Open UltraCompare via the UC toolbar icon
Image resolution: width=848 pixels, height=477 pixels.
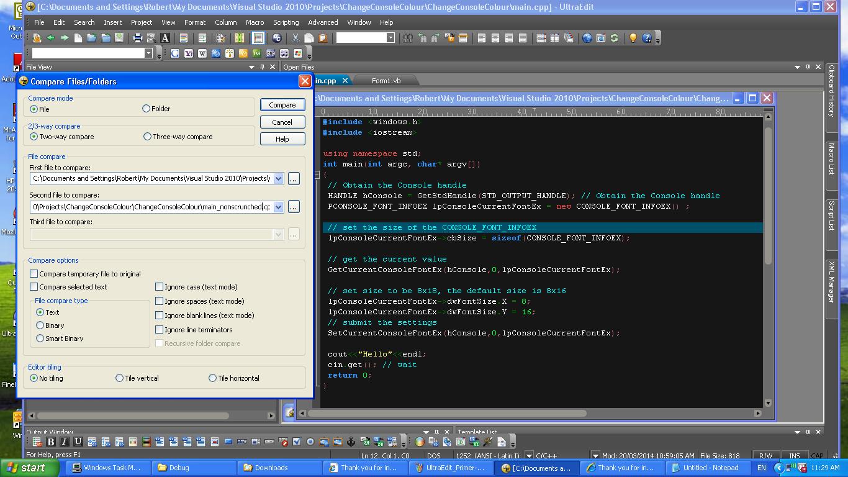tap(277, 38)
